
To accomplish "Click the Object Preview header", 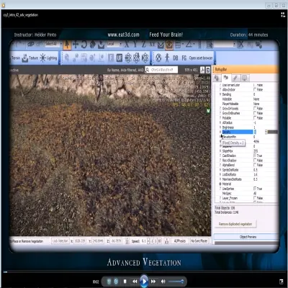I will pos(246,237).
